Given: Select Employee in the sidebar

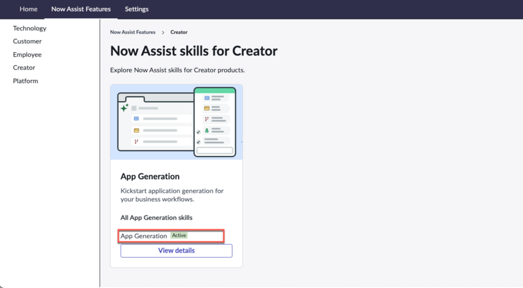Looking at the screenshot, I should point(27,55).
